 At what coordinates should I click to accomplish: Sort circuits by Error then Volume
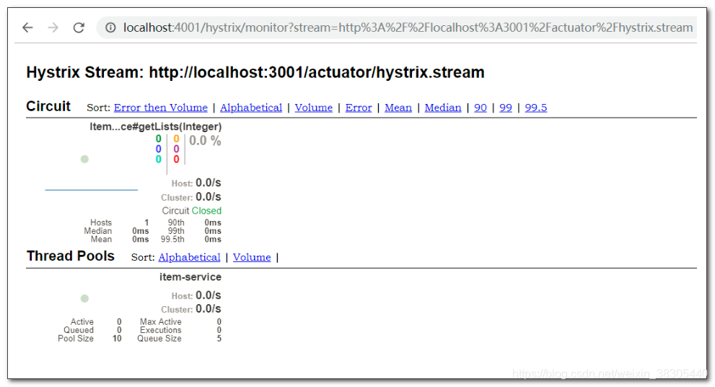pyautogui.click(x=160, y=108)
